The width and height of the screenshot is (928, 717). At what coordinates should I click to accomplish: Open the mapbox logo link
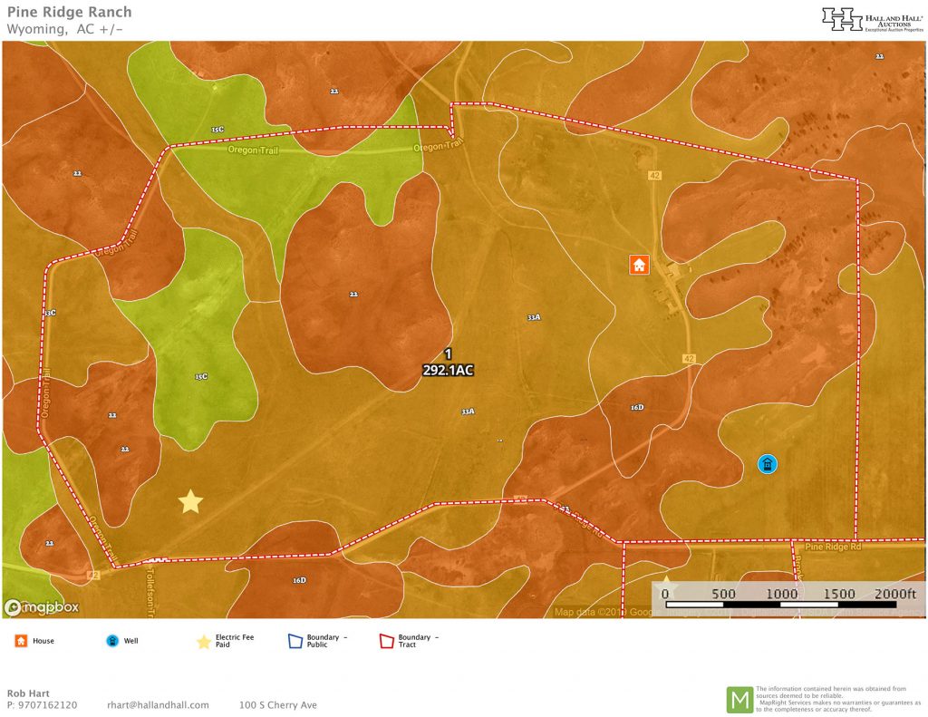(42, 607)
